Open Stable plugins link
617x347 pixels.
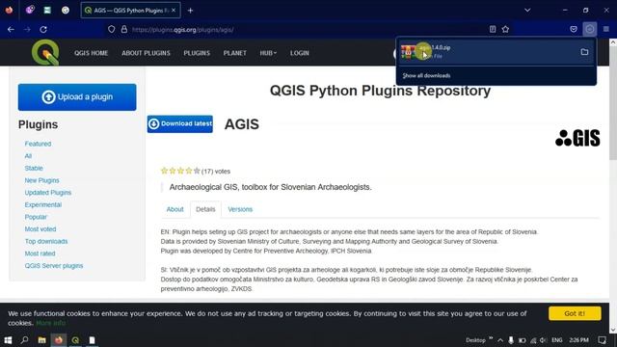pyautogui.click(x=34, y=169)
